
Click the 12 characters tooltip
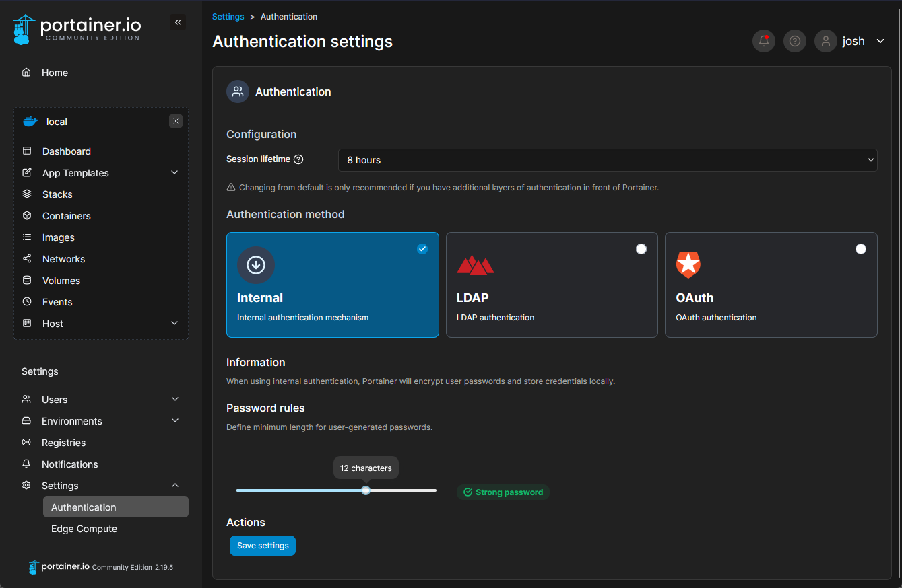point(366,468)
